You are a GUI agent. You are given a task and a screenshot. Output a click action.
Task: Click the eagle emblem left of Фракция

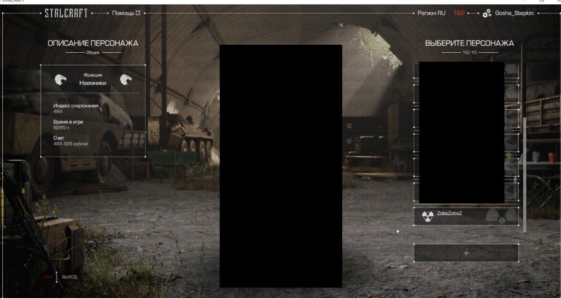click(60, 80)
